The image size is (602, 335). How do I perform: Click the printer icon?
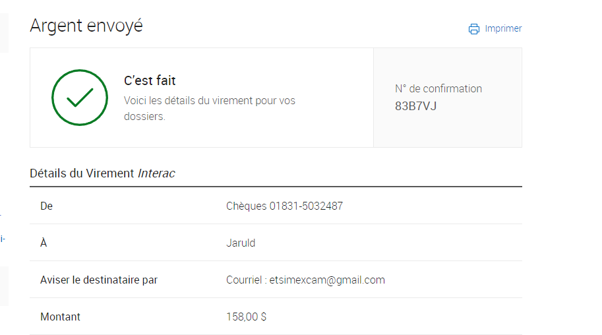[474, 29]
